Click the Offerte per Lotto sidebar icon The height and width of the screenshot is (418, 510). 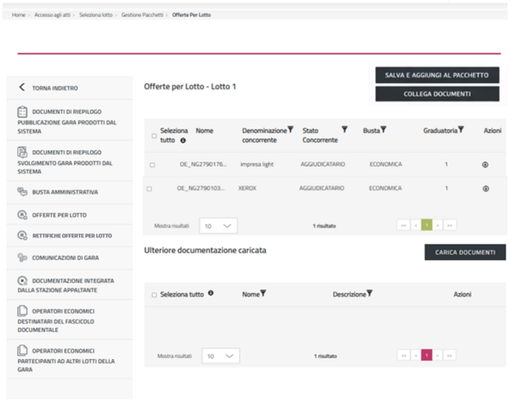(22, 215)
